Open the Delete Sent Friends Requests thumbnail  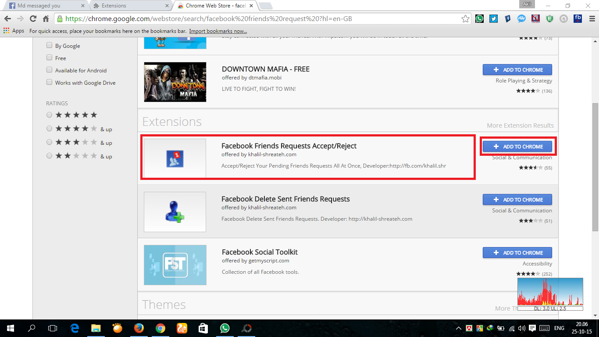175,212
